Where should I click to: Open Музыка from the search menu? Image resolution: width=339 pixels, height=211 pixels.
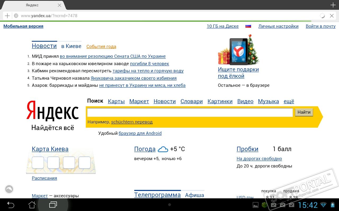click(268, 101)
